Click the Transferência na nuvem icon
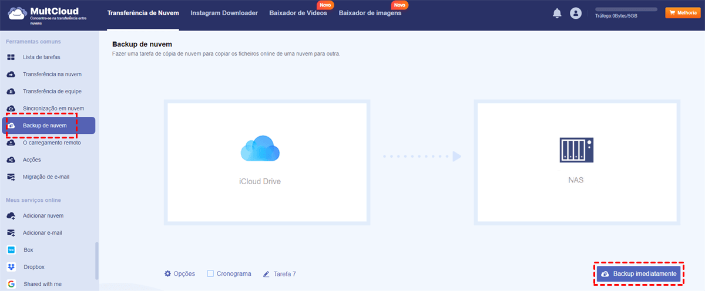705x291 pixels. pos(11,74)
